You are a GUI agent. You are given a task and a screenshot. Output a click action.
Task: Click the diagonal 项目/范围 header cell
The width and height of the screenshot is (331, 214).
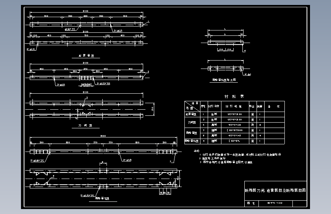point(192,106)
